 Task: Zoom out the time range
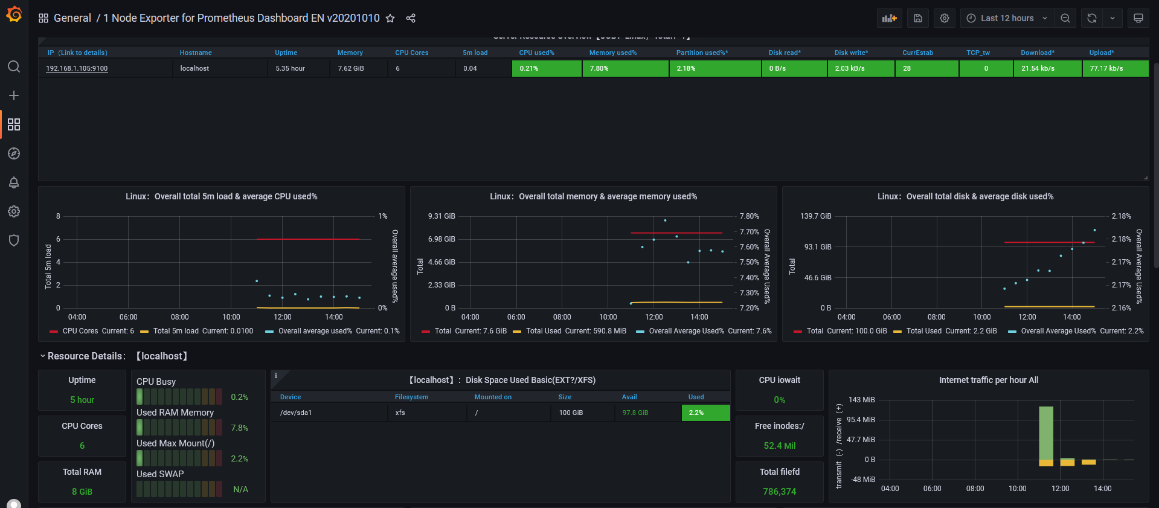(1065, 18)
